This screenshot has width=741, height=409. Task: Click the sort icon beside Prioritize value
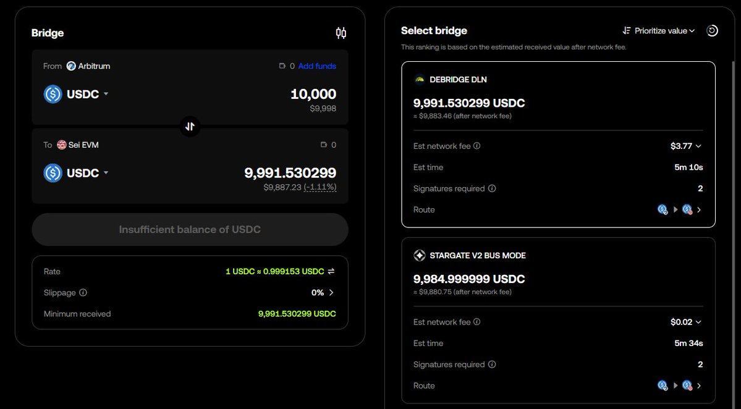coord(626,31)
